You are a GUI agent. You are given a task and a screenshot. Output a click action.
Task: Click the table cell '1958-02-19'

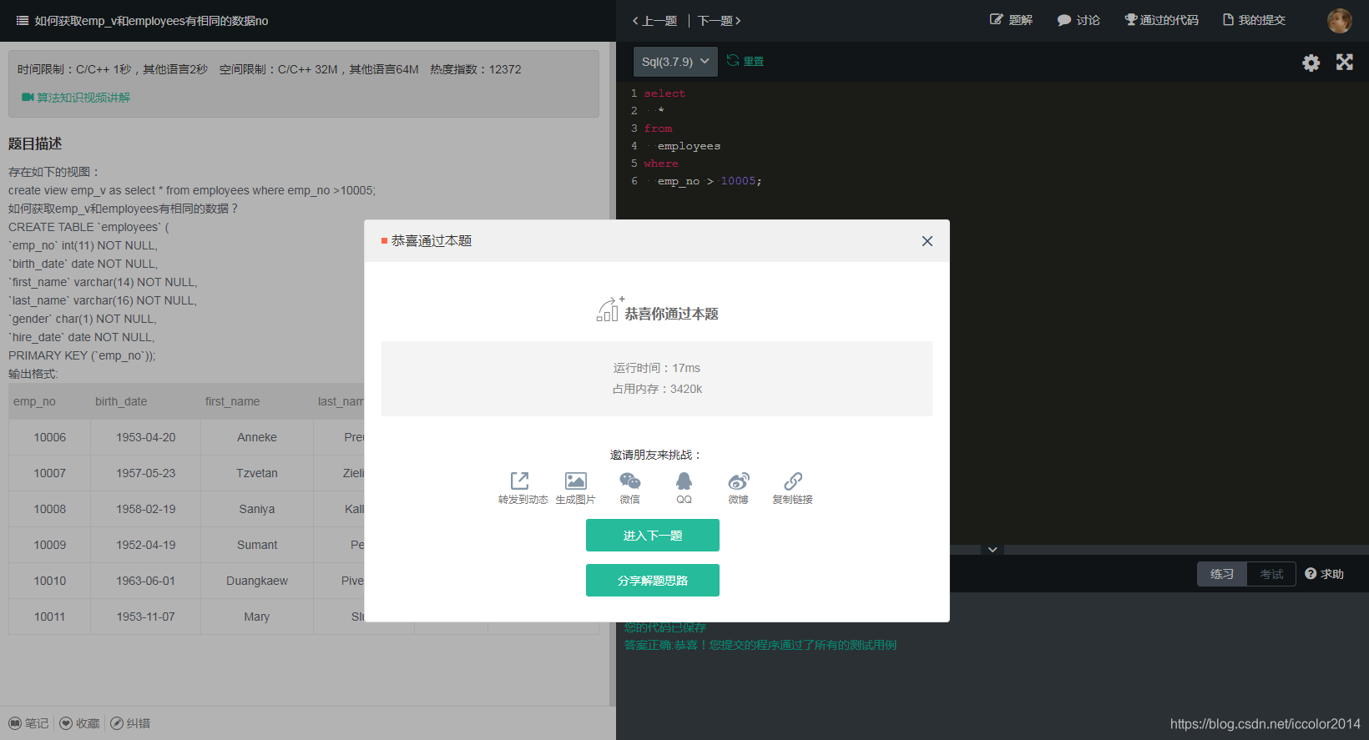pos(146,509)
